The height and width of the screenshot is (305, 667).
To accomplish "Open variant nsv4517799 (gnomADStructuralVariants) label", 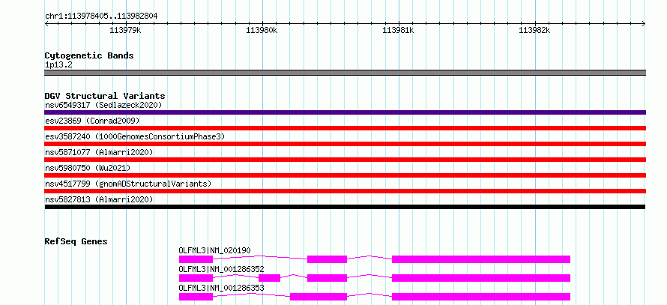I will click(x=128, y=184).
